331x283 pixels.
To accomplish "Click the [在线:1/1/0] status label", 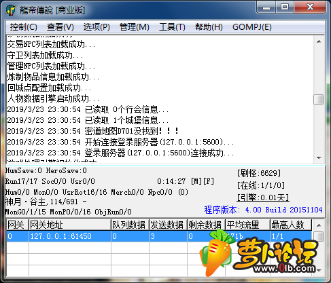I will click(x=261, y=185).
